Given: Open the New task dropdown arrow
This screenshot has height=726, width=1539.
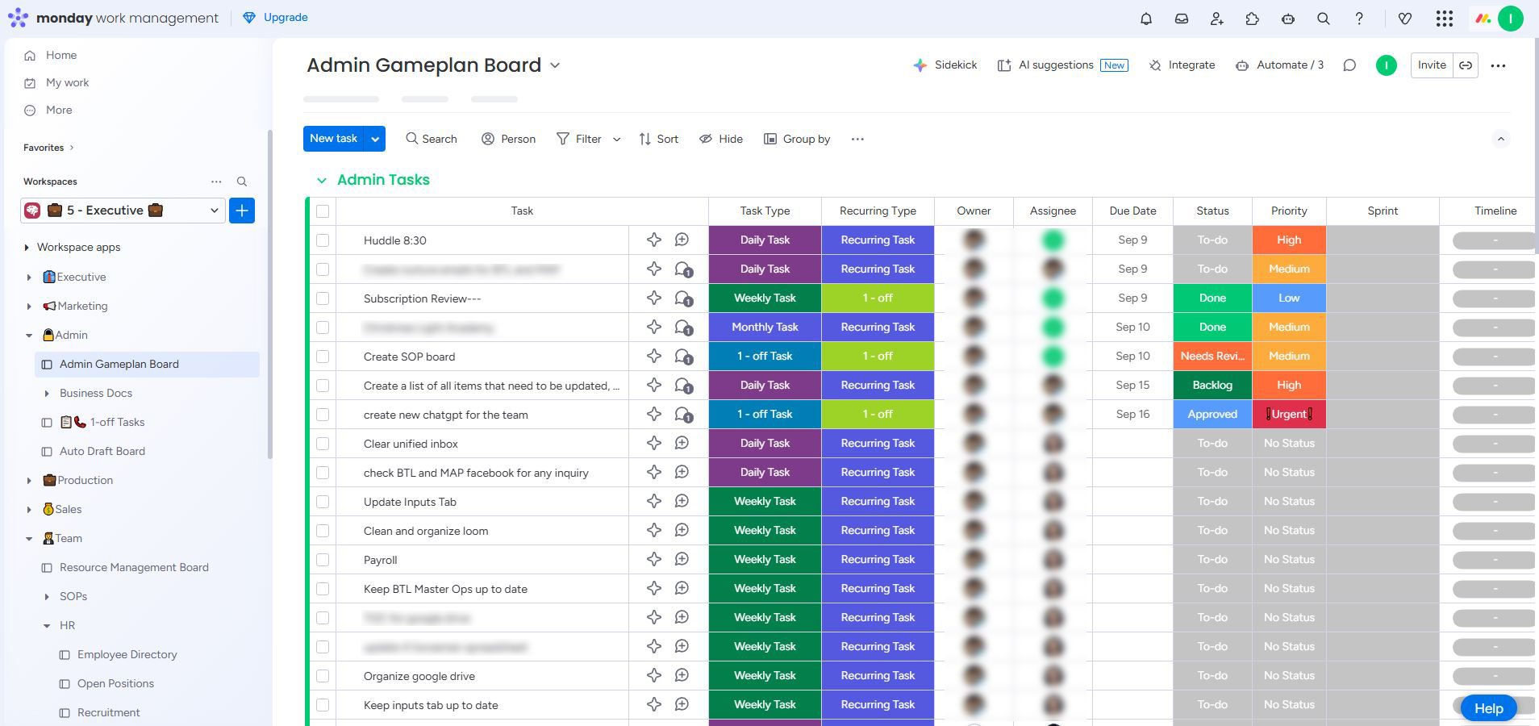Looking at the screenshot, I should tap(375, 139).
